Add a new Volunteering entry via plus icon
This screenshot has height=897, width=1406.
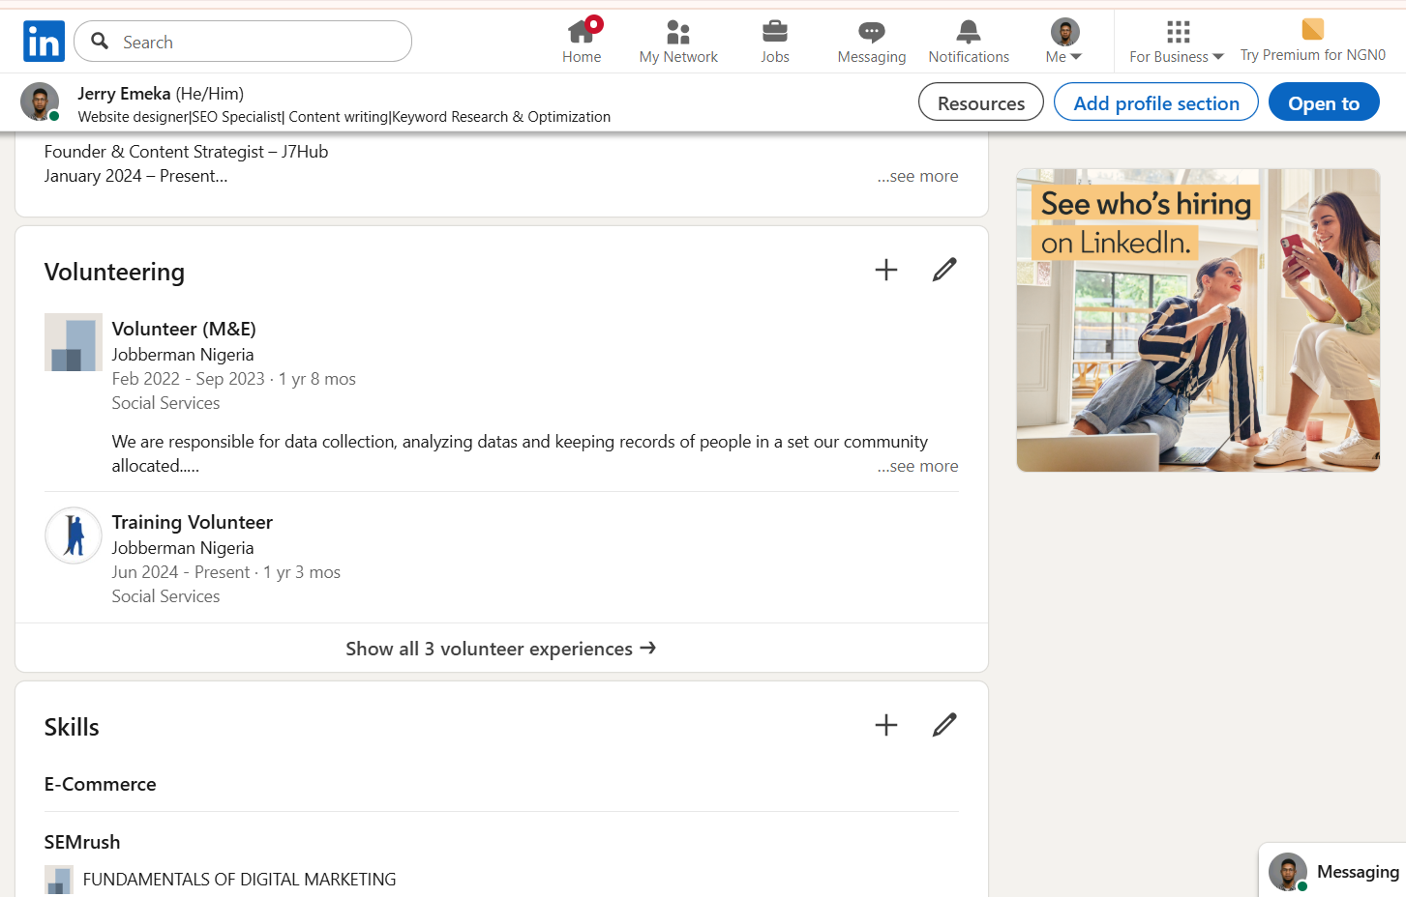885,269
